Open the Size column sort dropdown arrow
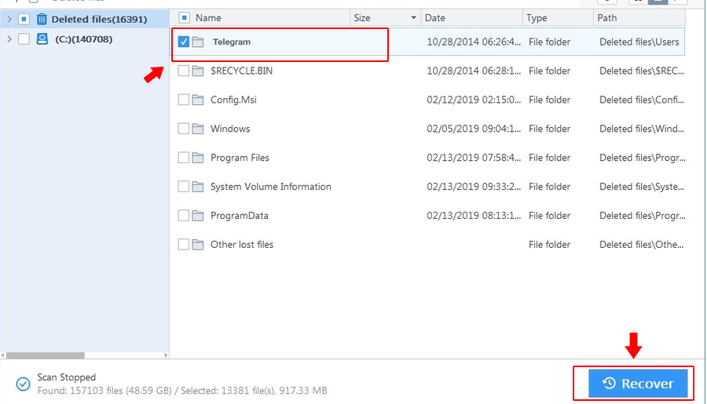This screenshot has height=404, width=707. (413, 18)
